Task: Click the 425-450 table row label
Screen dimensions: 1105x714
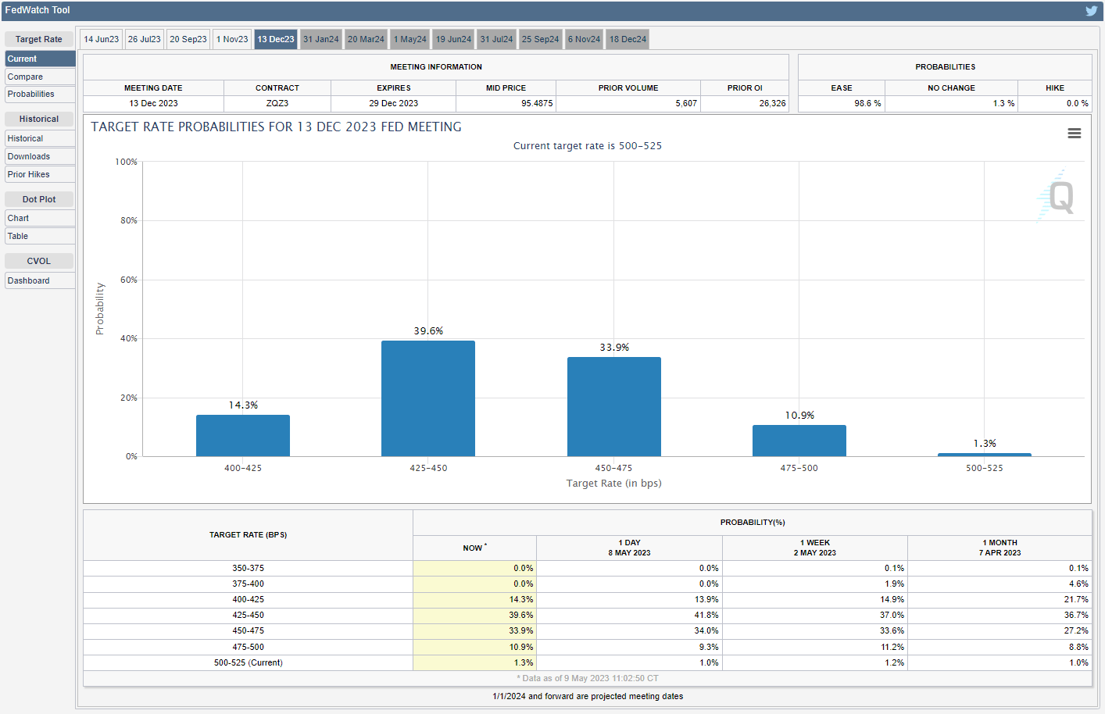Action: [x=248, y=615]
